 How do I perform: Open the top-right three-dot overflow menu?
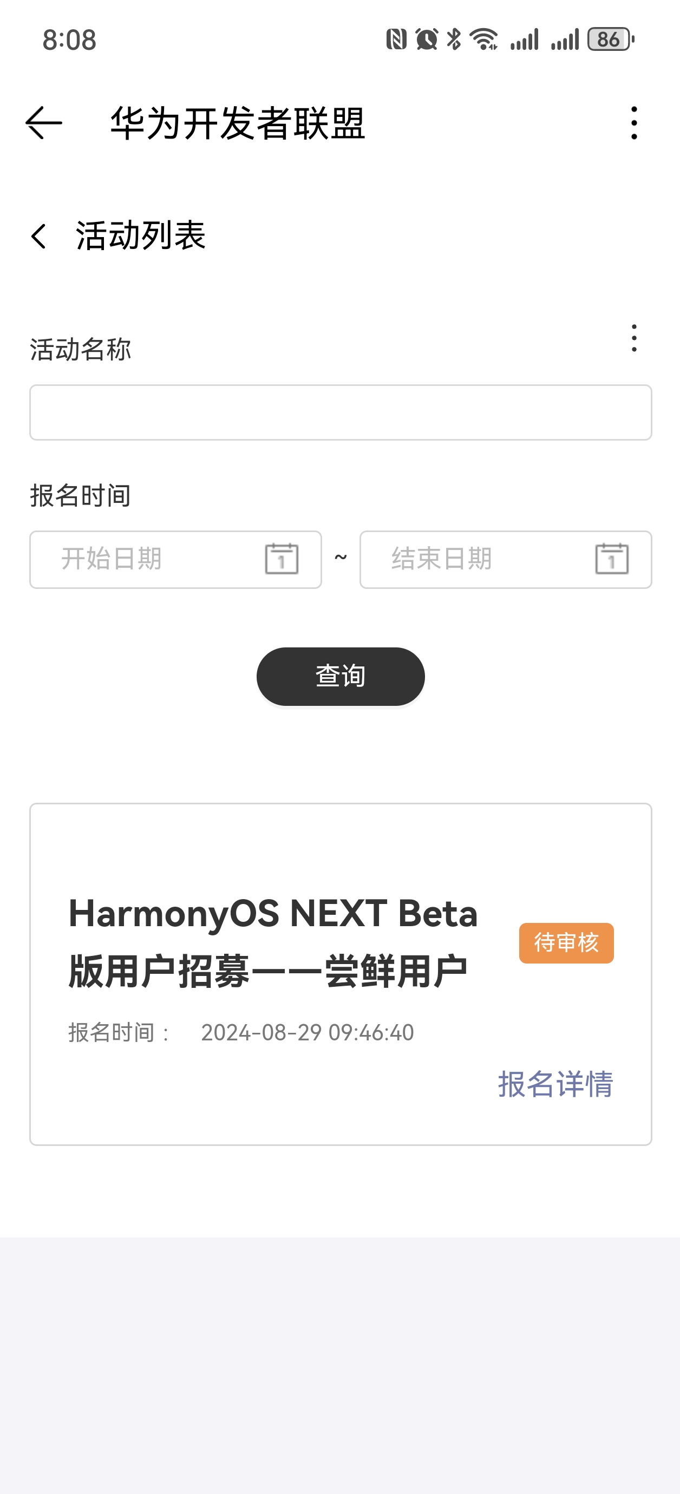coord(633,123)
